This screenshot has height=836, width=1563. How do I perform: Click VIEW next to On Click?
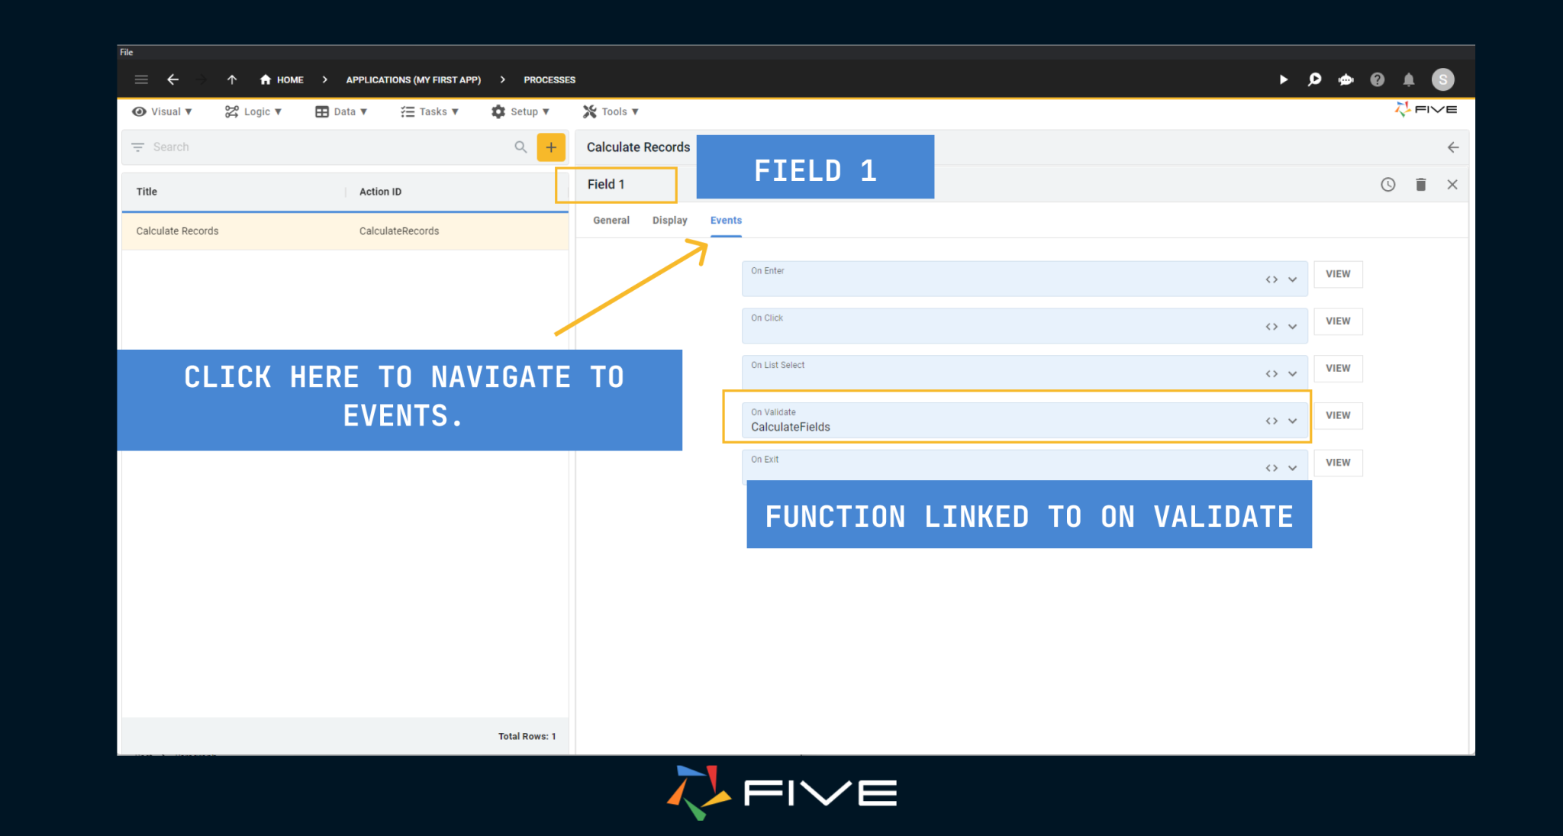1338,321
